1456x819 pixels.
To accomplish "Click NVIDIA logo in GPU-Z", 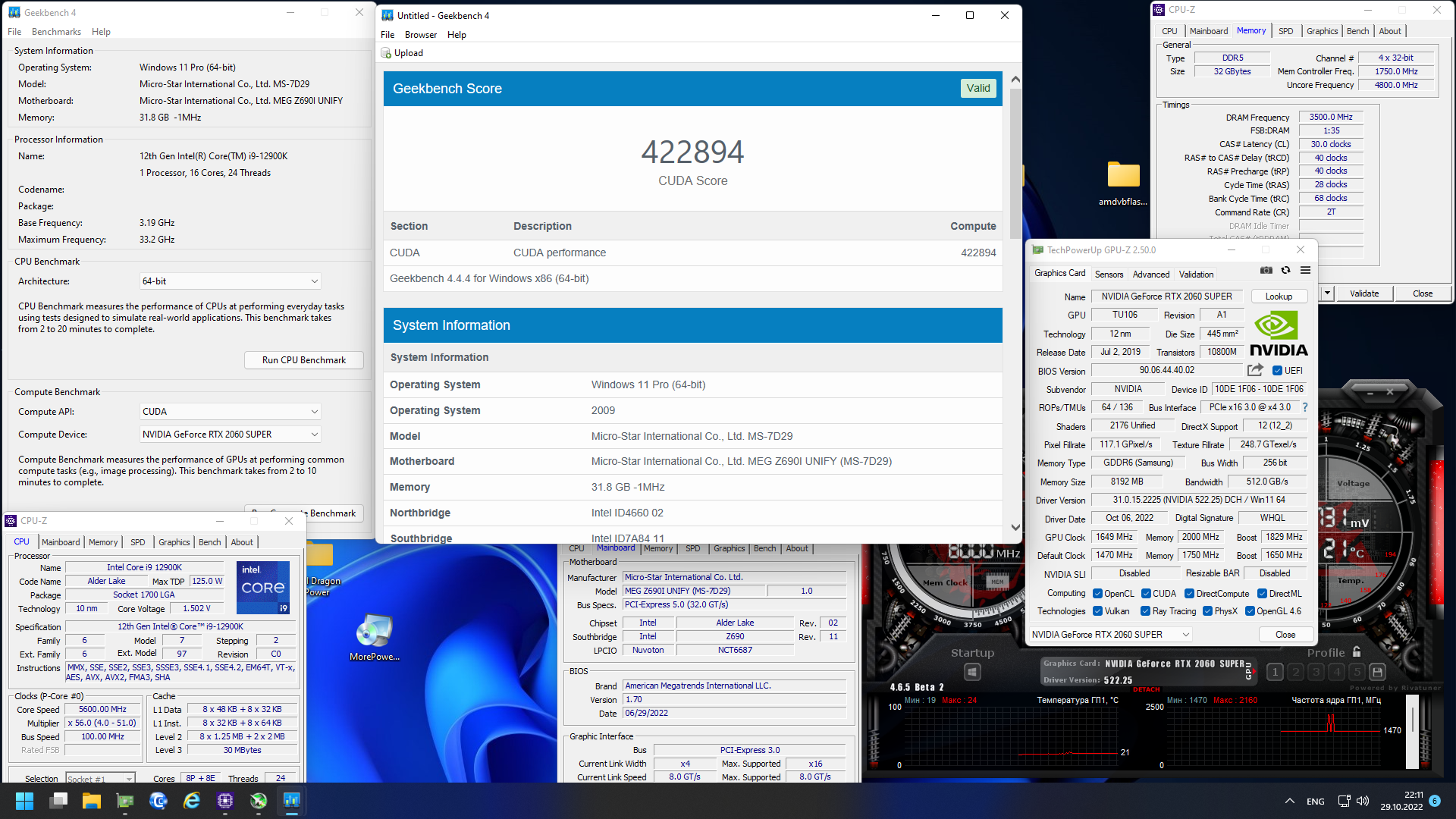I will pyautogui.click(x=1279, y=333).
